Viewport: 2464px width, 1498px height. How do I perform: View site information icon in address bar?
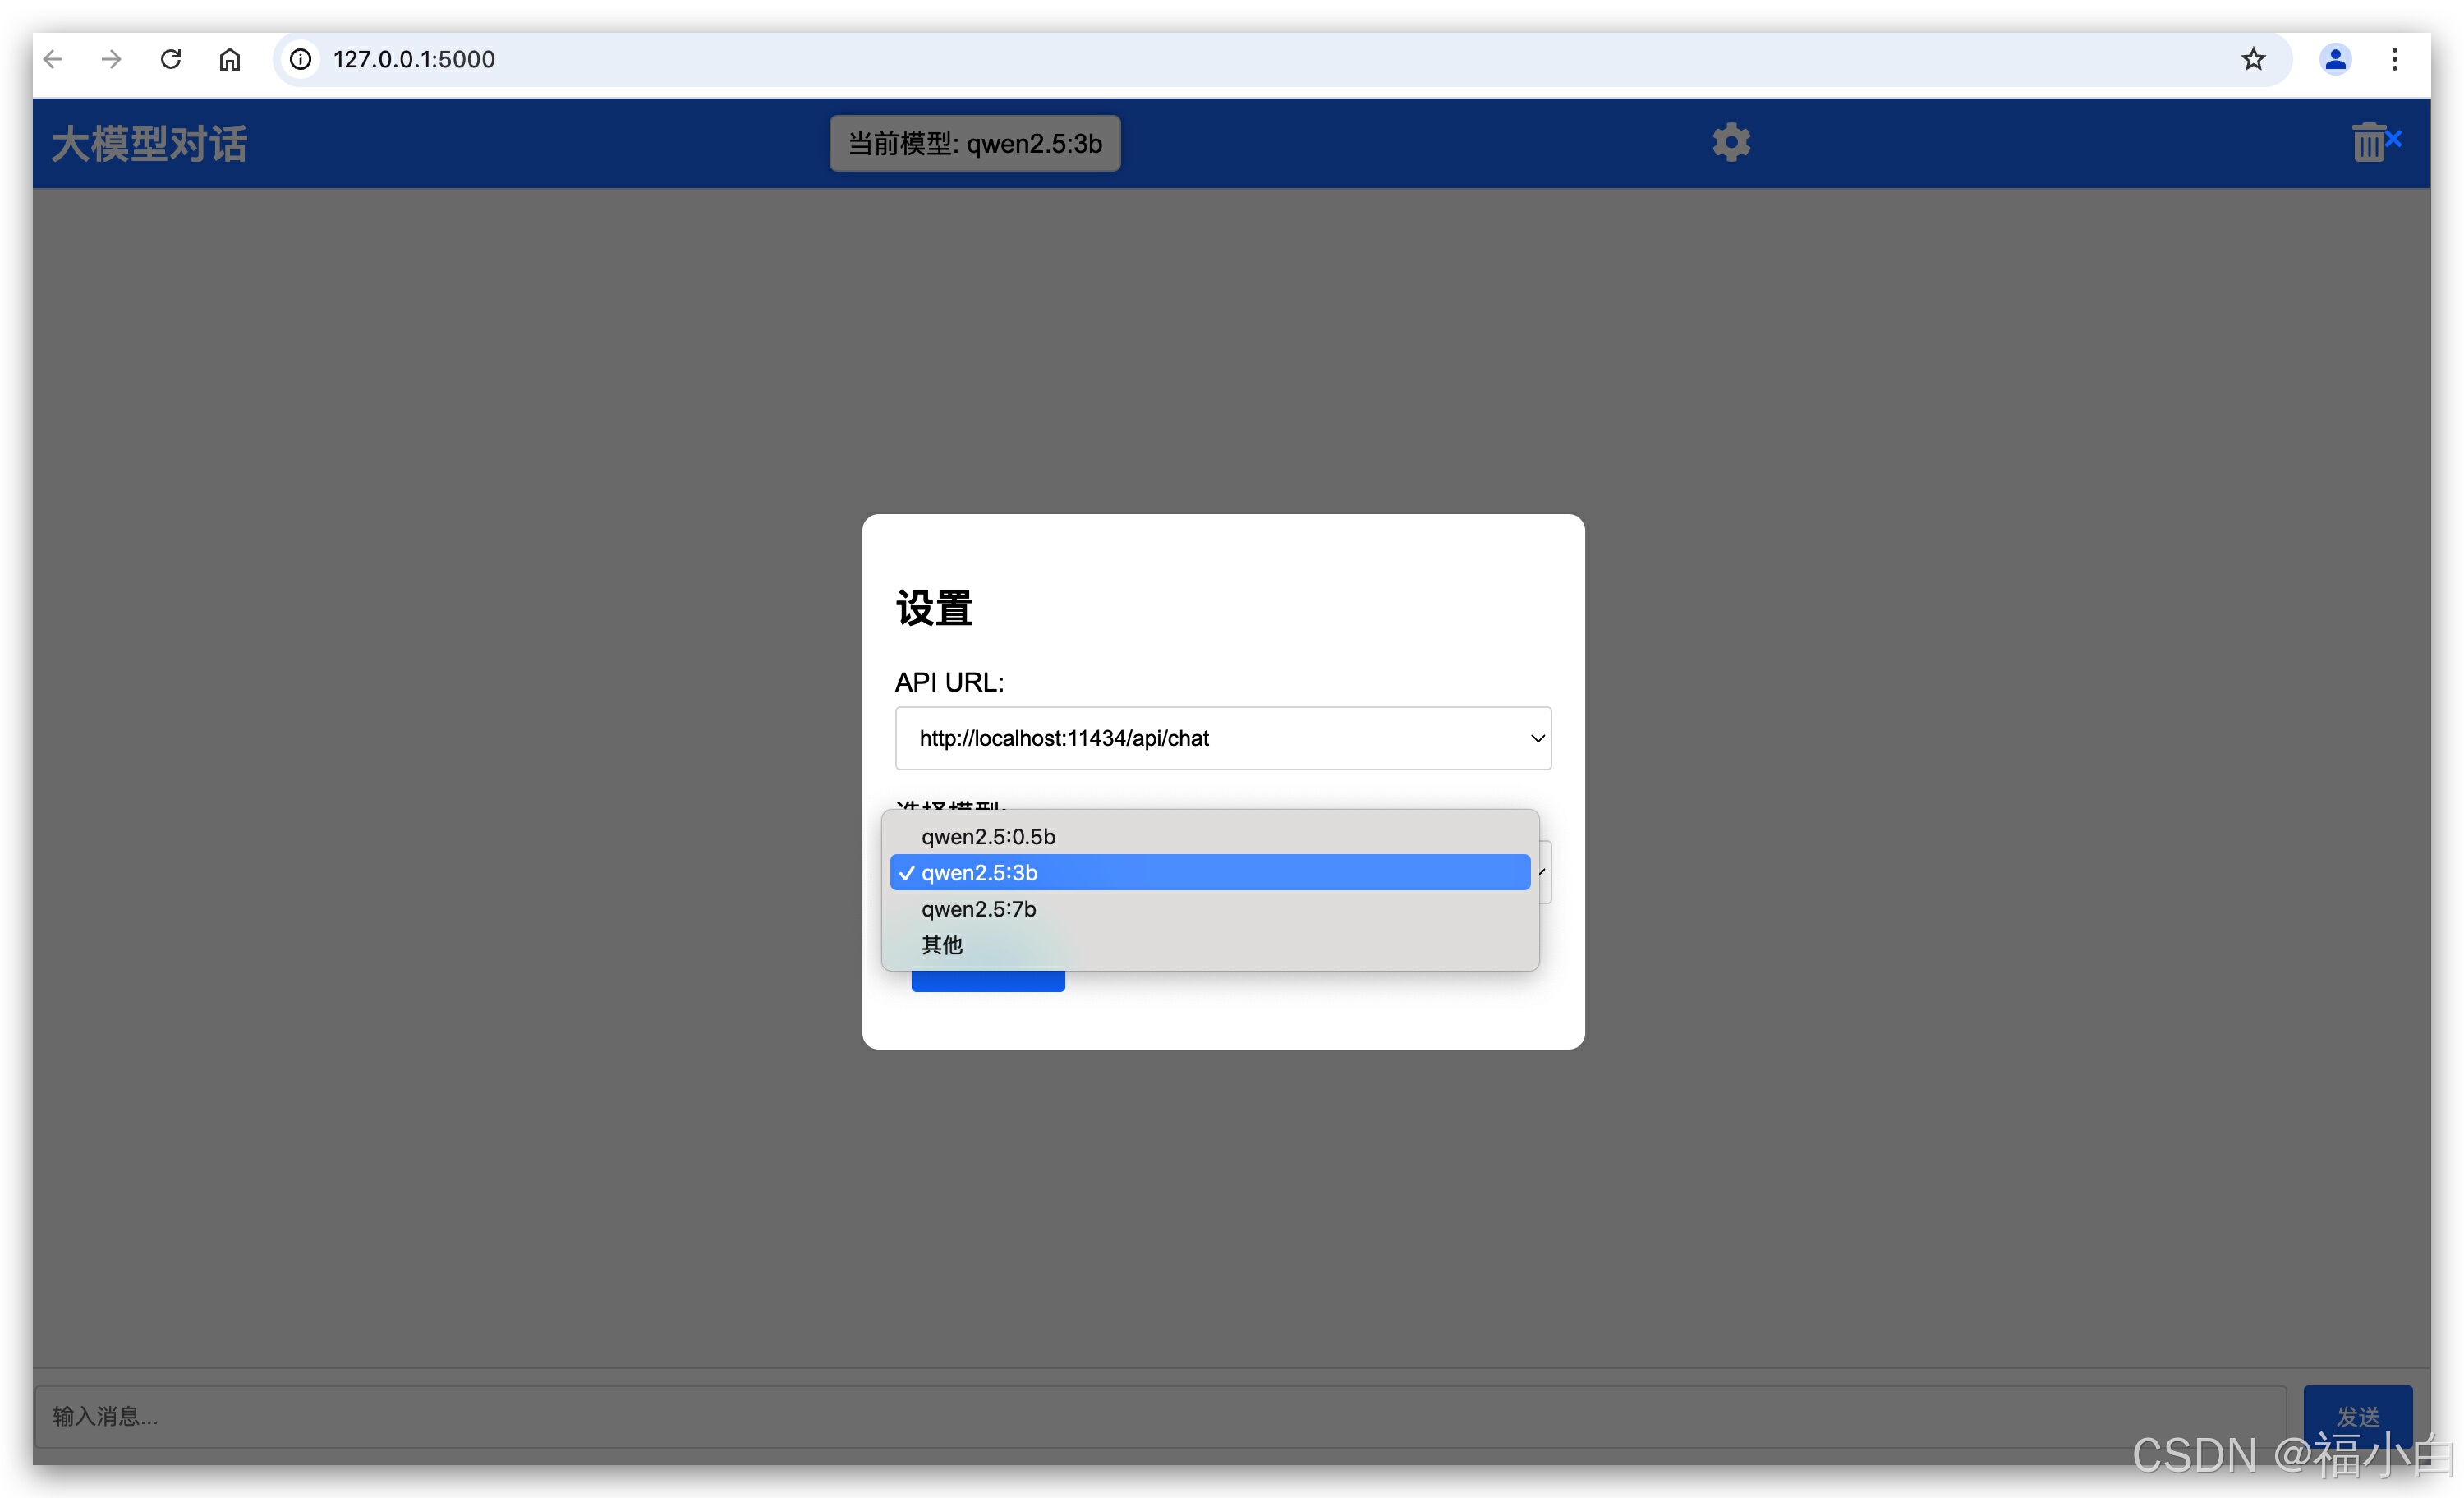(301, 59)
